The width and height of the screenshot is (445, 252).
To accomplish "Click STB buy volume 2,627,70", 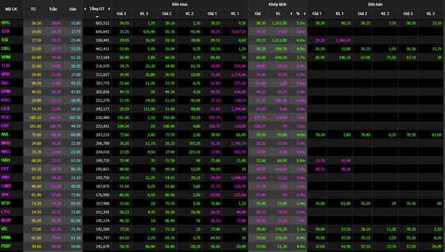I will pyautogui.click(x=238, y=31).
